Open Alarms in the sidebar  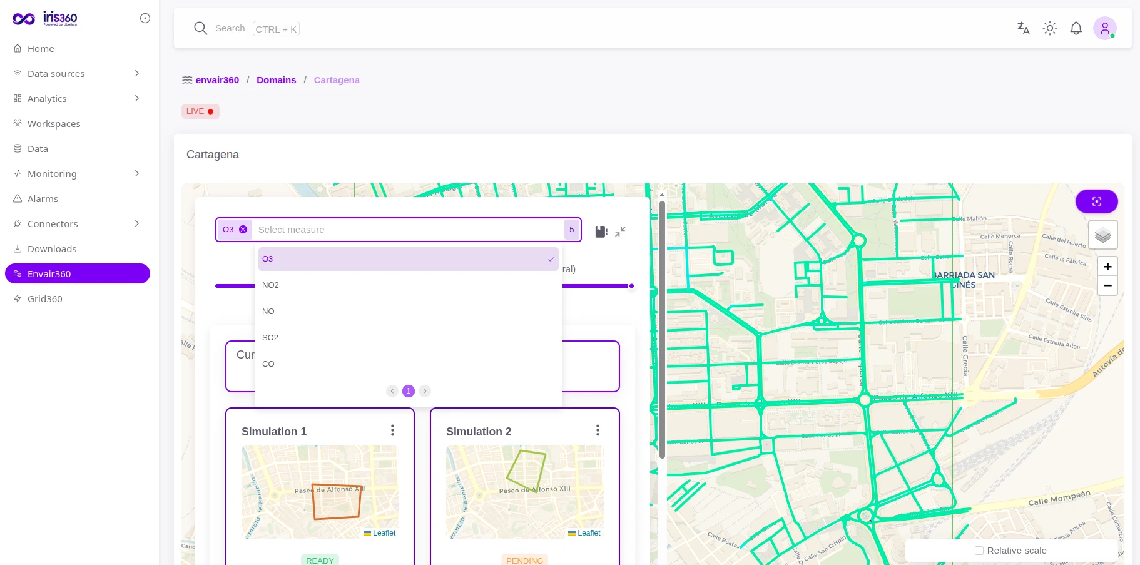pyautogui.click(x=77, y=198)
